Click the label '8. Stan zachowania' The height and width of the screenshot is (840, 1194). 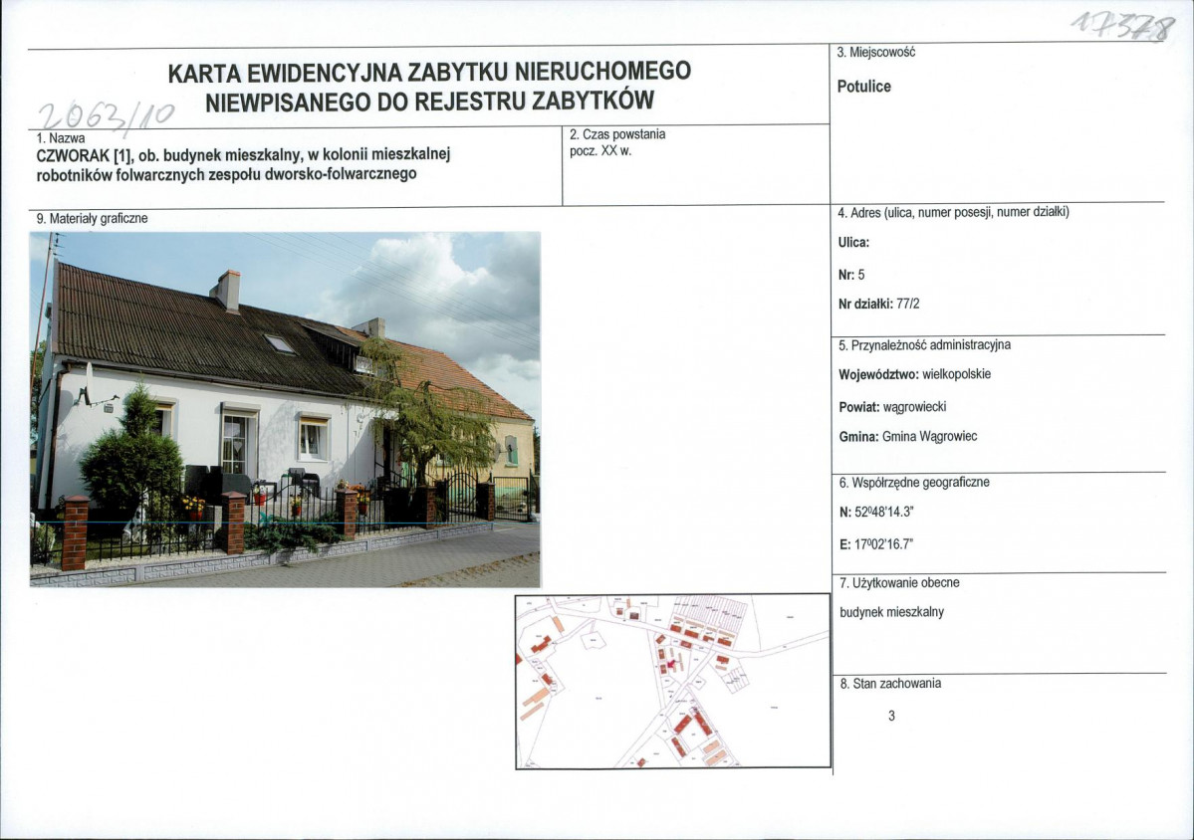[890, 684]
